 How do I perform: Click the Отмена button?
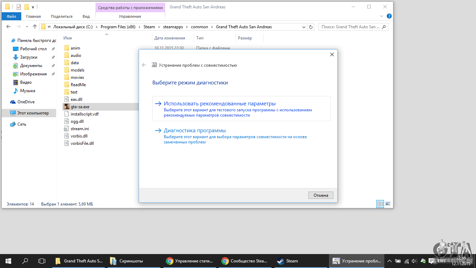coord(321,195)
